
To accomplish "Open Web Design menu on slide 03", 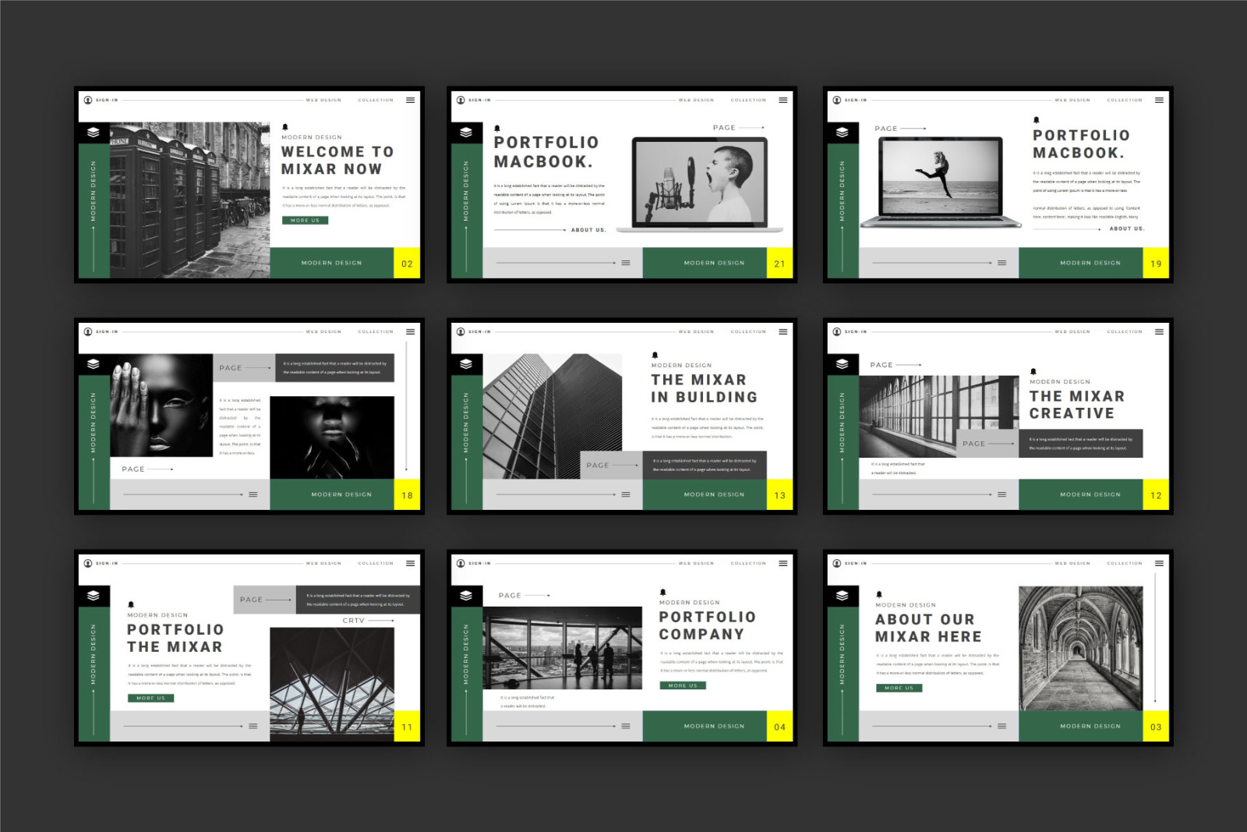I will [1072, 563].
